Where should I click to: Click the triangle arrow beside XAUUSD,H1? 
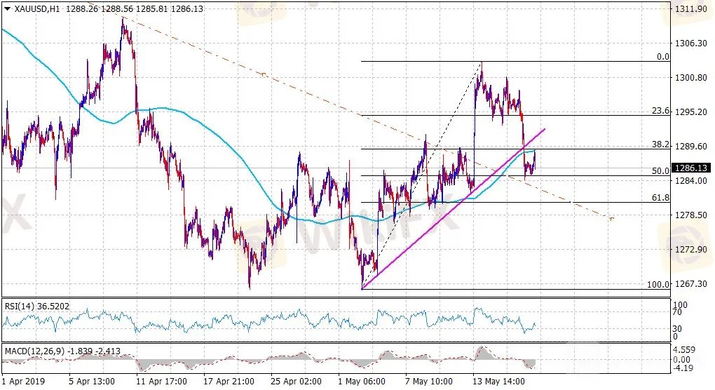7,8
